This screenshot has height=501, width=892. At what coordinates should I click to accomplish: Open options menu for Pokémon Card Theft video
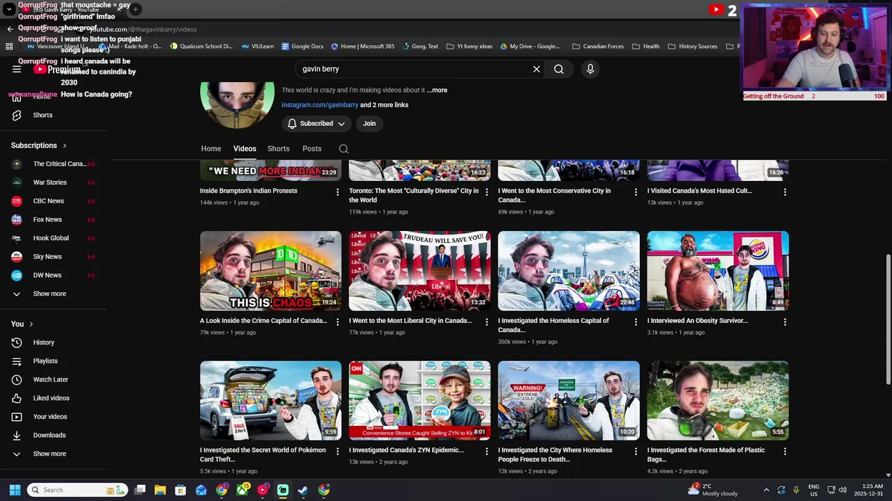(x=337, y=452)
